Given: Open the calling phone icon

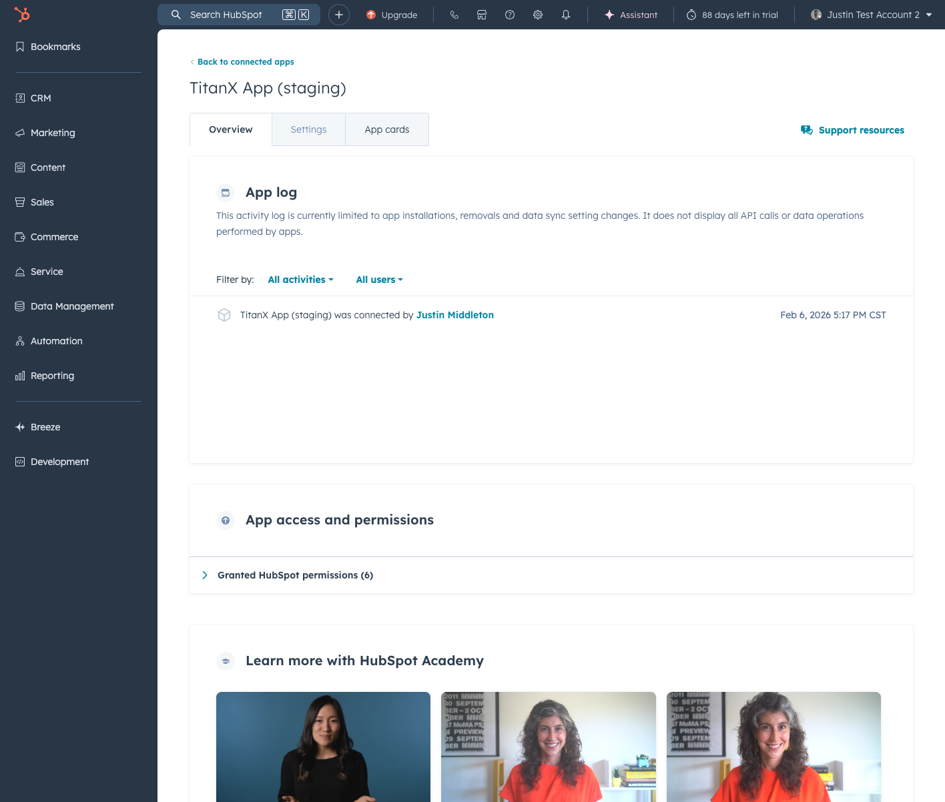Looking at the screenshot, I should coord(454,15).
